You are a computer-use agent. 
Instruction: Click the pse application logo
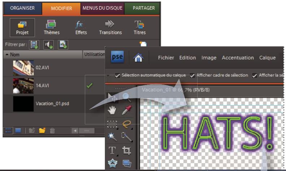pos(117,57)
